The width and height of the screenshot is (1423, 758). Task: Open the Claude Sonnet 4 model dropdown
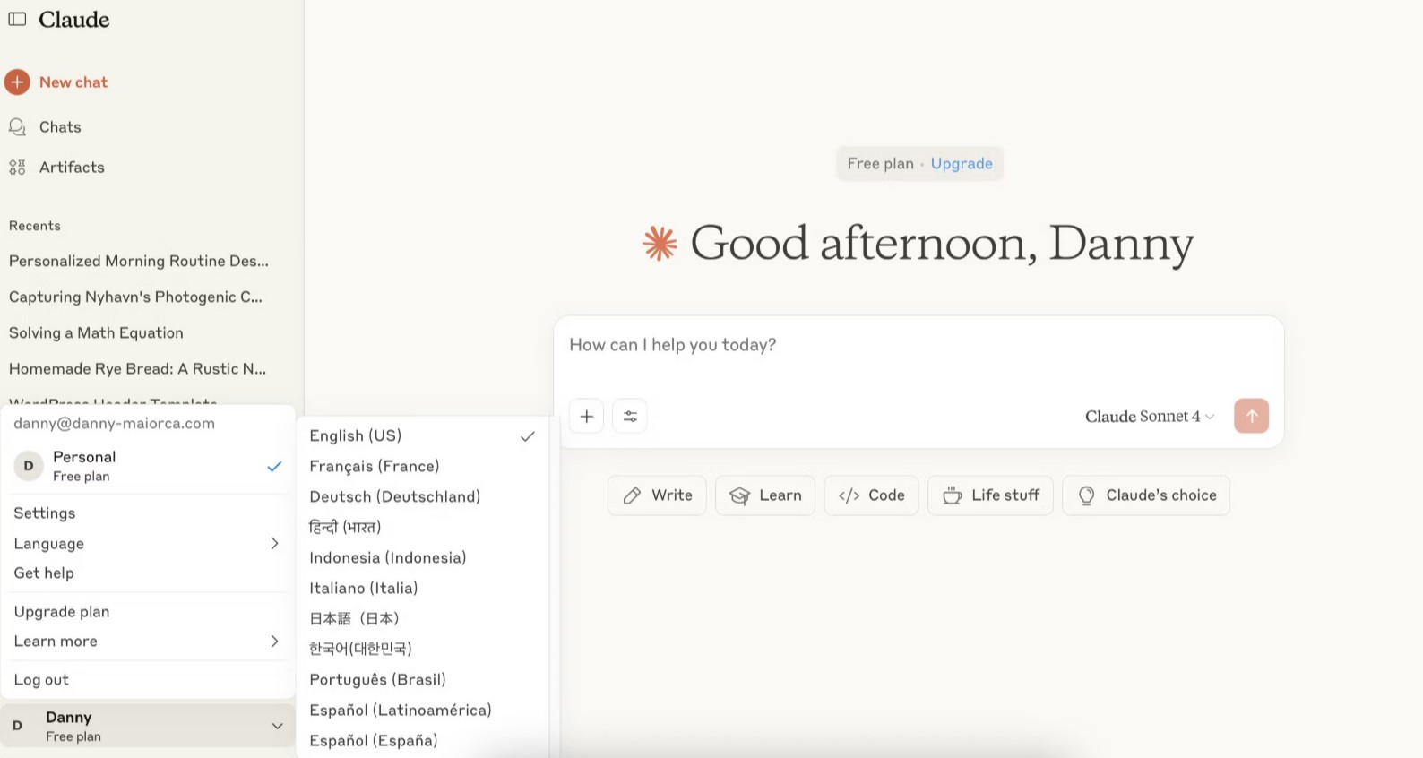coord(1149,417)
